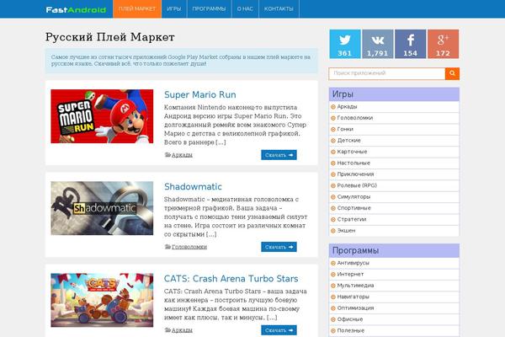The height and width of the screenshot is (337, 505).
Task: Click the Super Mario Run thumbnail image
Action: [102, 116]
